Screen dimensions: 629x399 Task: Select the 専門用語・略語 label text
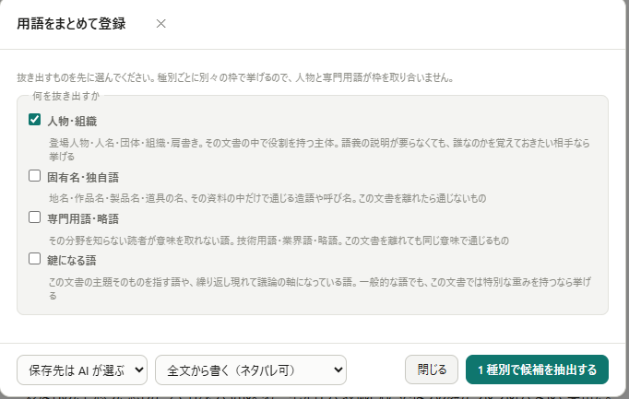click(83, 219)
